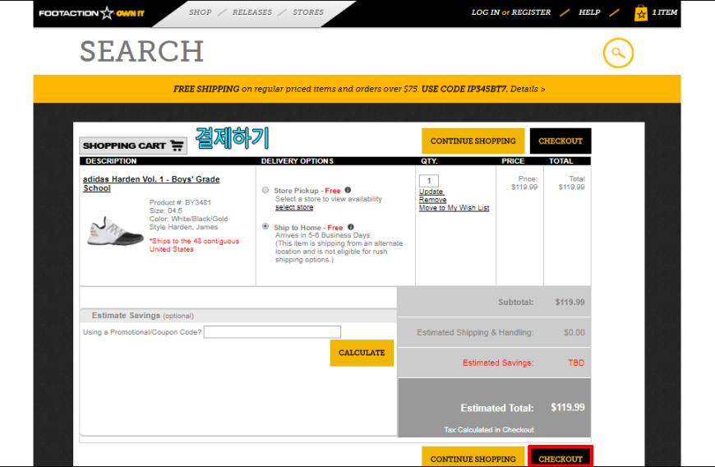The width and height of the screenshot is (715, 467).
Task: Click Estimated Shipping $0.00 value
Action: point(574,332)
